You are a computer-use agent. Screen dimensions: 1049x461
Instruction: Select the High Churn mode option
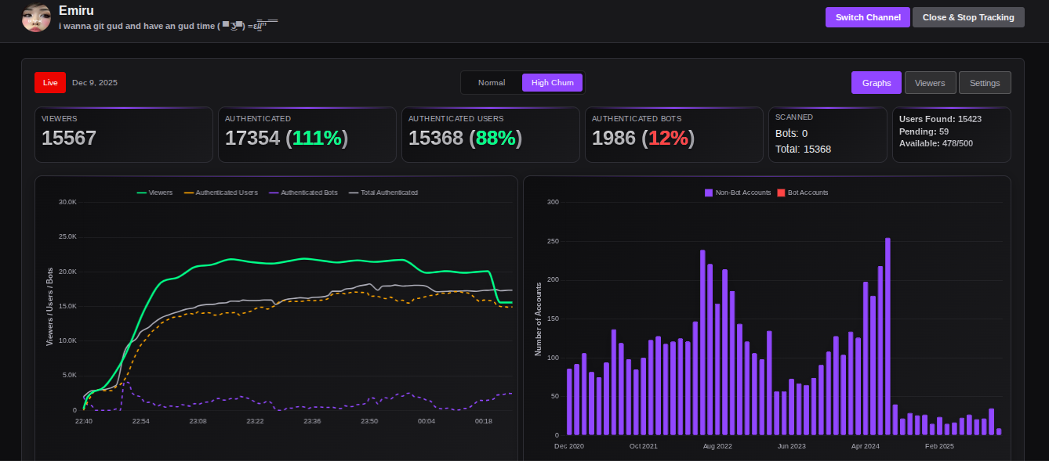click(x=553, y=83)
